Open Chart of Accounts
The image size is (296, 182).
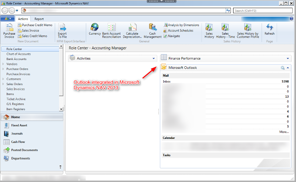click(x=18, y=54)
